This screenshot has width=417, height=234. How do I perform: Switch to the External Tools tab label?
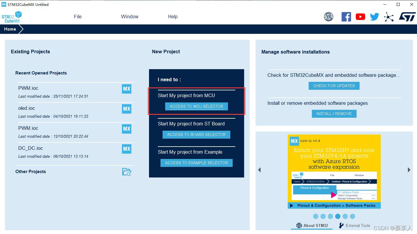(x=358, y=225)
